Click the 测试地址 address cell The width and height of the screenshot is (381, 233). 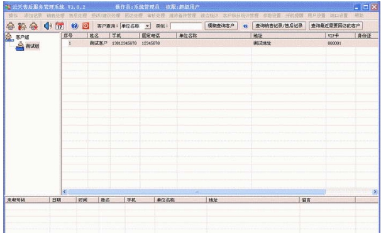pos(262,43)
